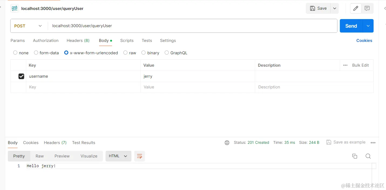Click Save as example
Viewport: 386px width, 190px height.
(x=346, y=142)
